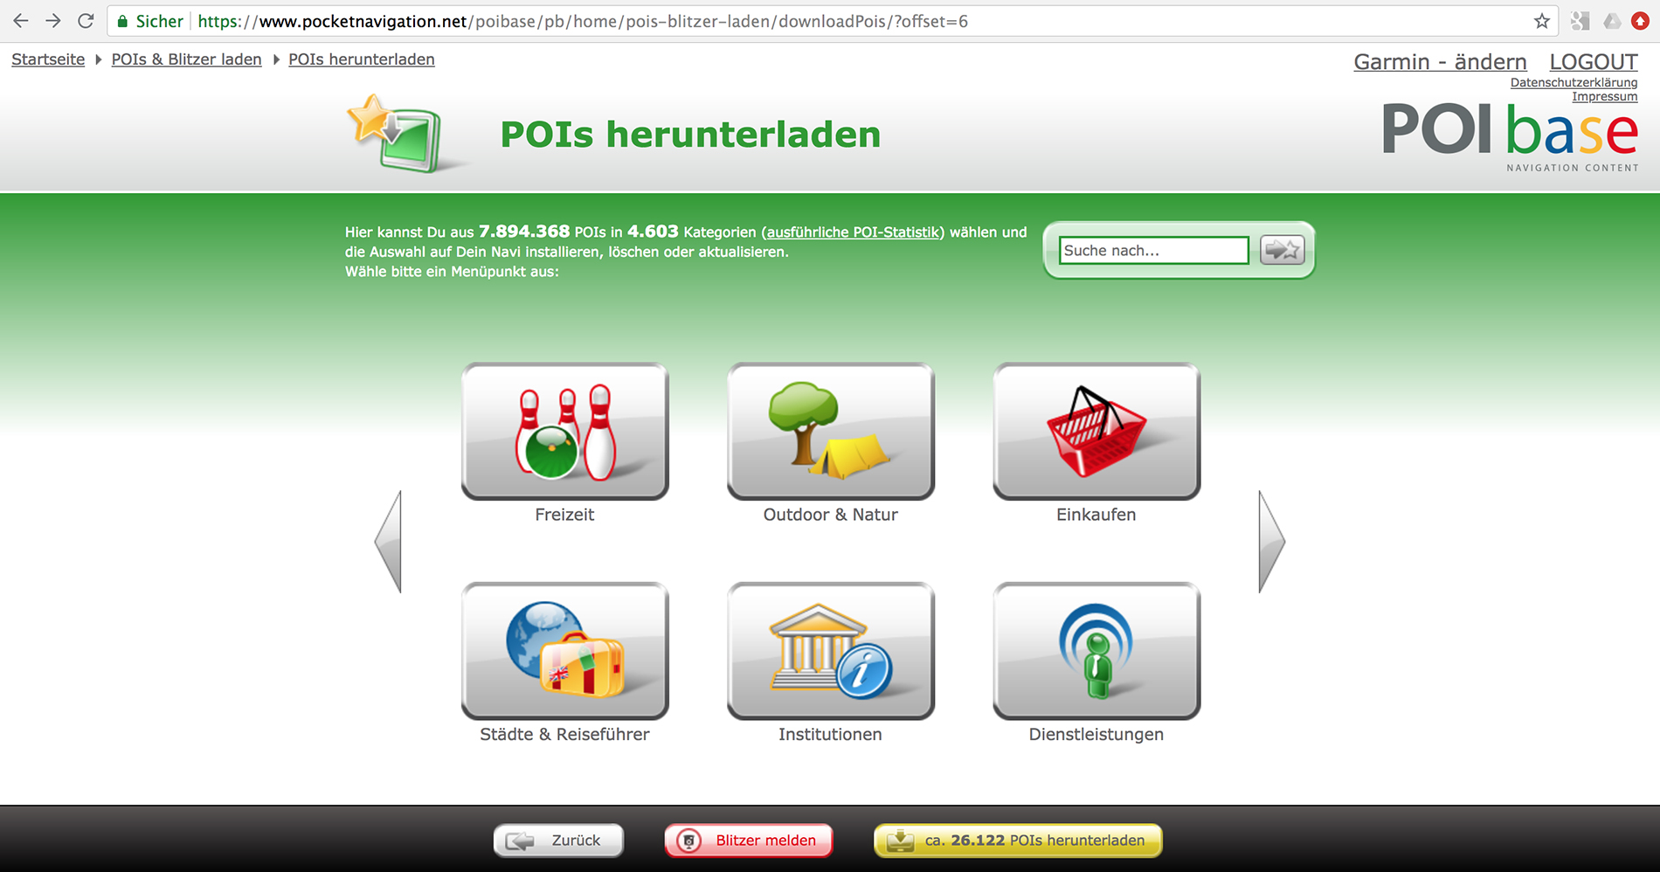Open the ausführliche POI-Statistik link
Screen dimensions: 1660x872
point(853,232)
